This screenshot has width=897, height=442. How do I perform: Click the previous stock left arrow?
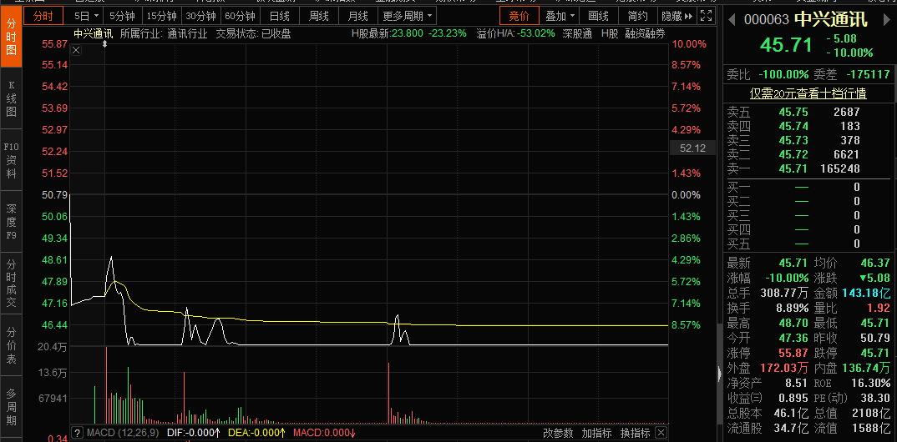tap(731, 20)
